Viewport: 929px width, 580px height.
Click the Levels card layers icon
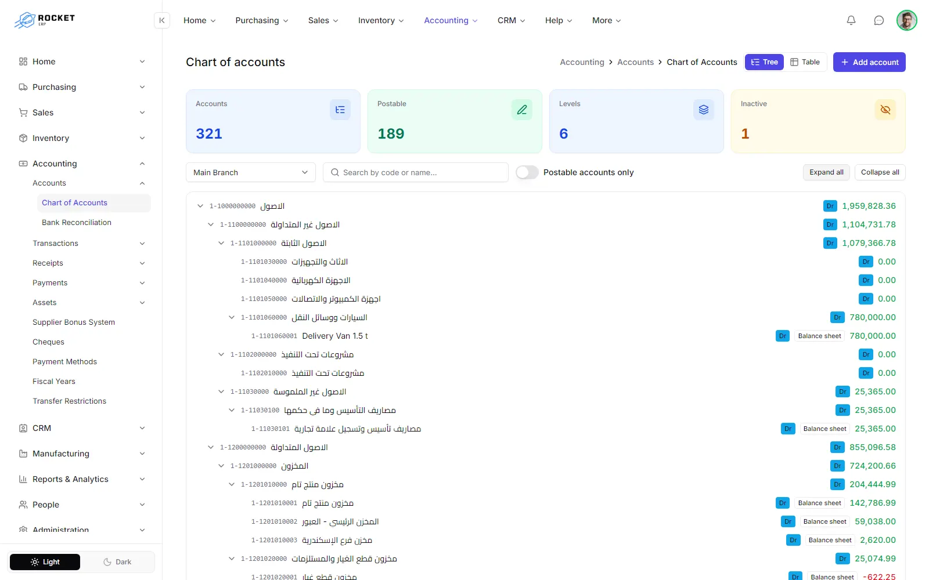coord(704,110)
